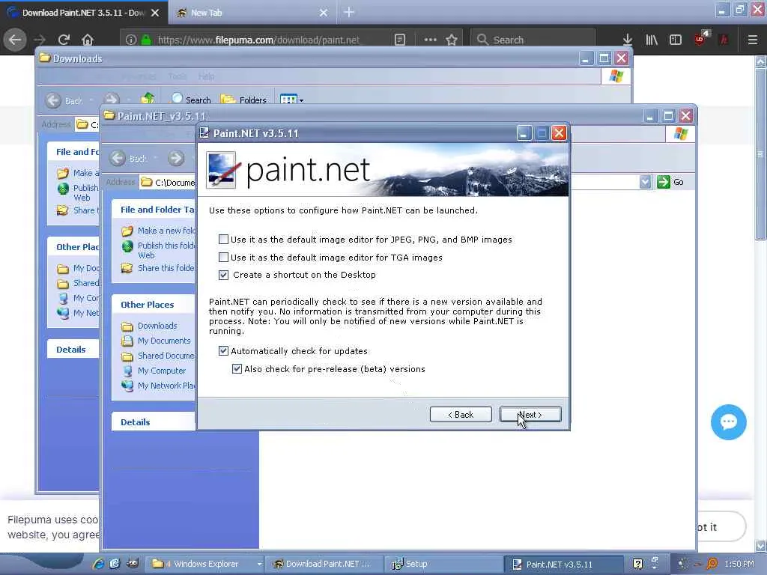Open Firefox page actions three-dot menu
Viewport: 767px width, 575px height.
pyautogui.click(x=431, y=40)
